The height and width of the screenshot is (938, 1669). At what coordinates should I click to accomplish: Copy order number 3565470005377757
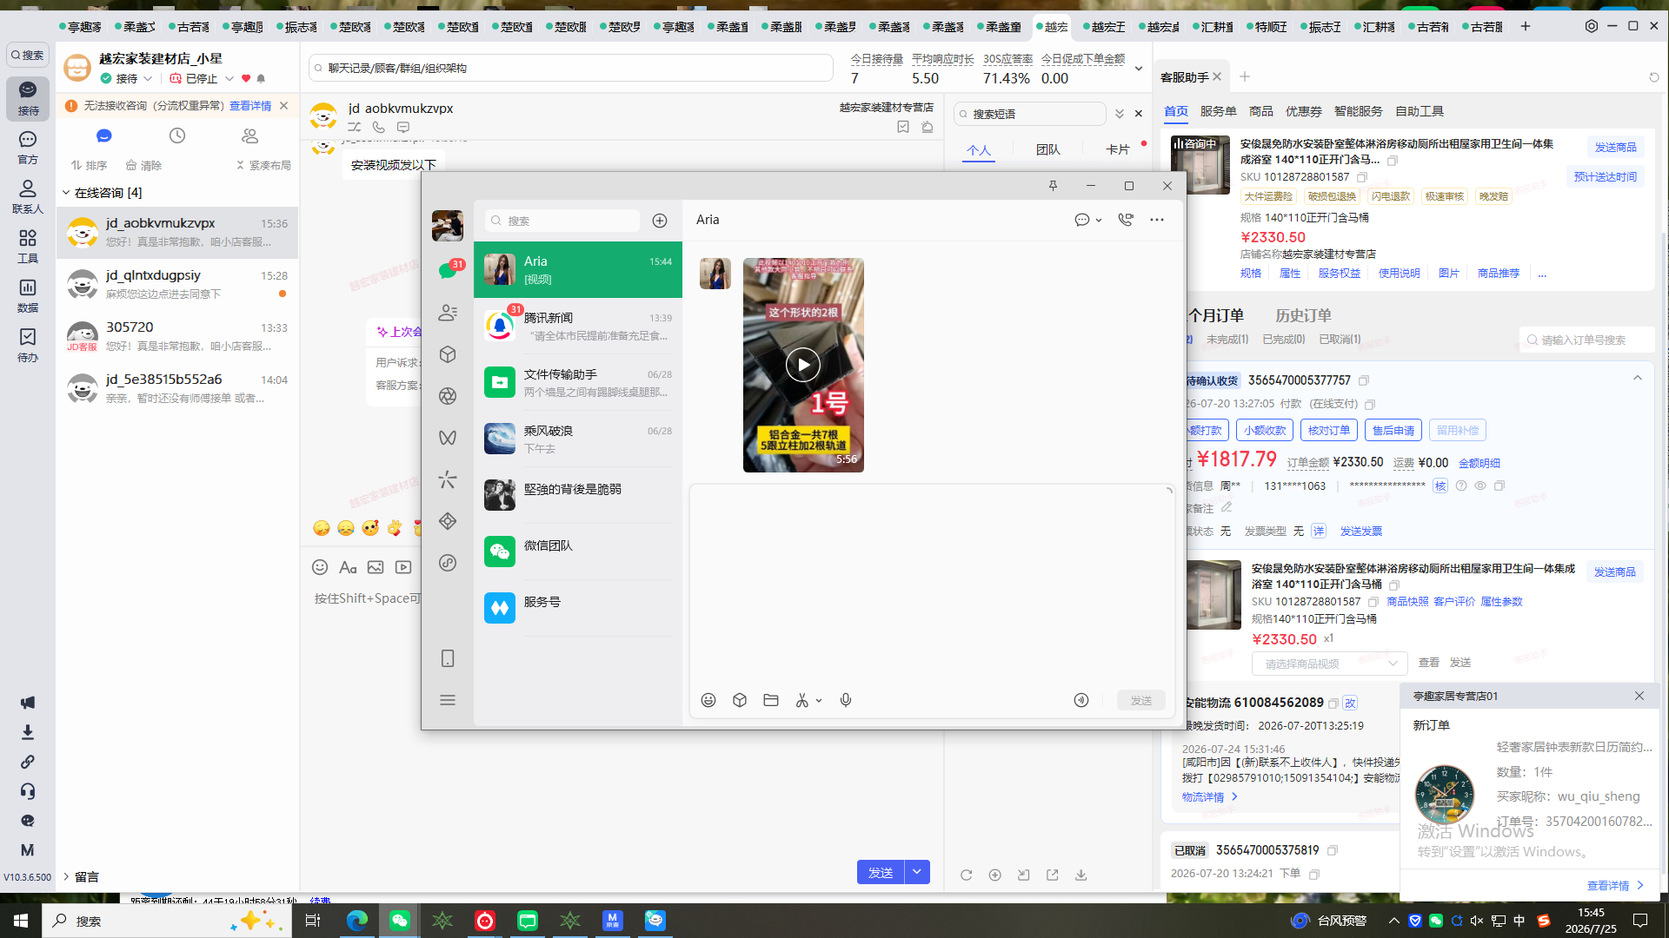(x=1364, y=380)
